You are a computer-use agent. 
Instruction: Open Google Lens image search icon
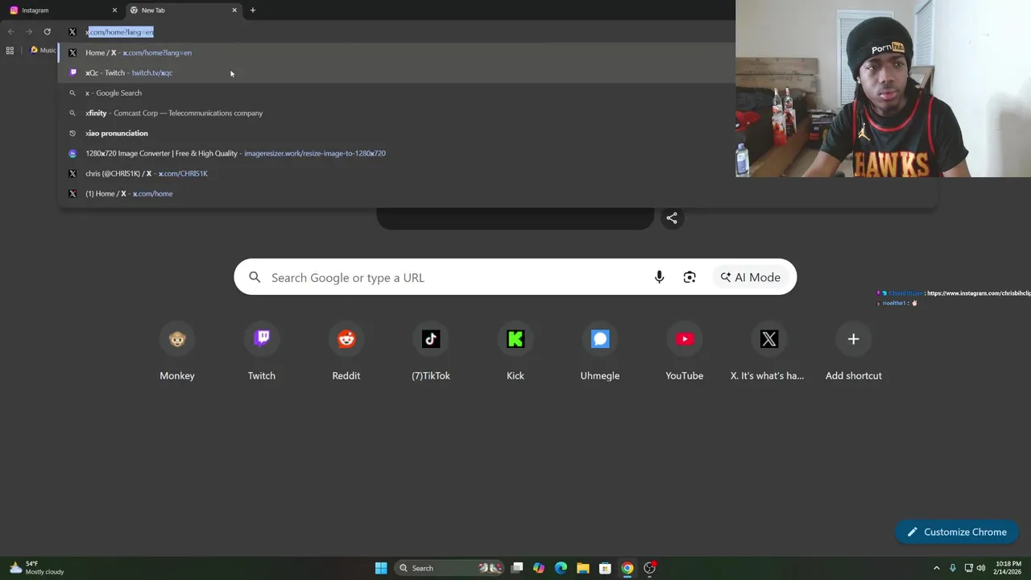coord(689,277)
